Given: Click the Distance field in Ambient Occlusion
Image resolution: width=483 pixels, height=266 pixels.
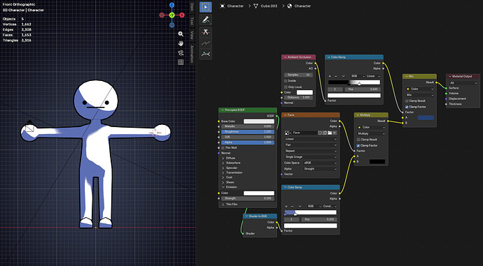Looking at the screenshot, I should (x=298, y=97).
